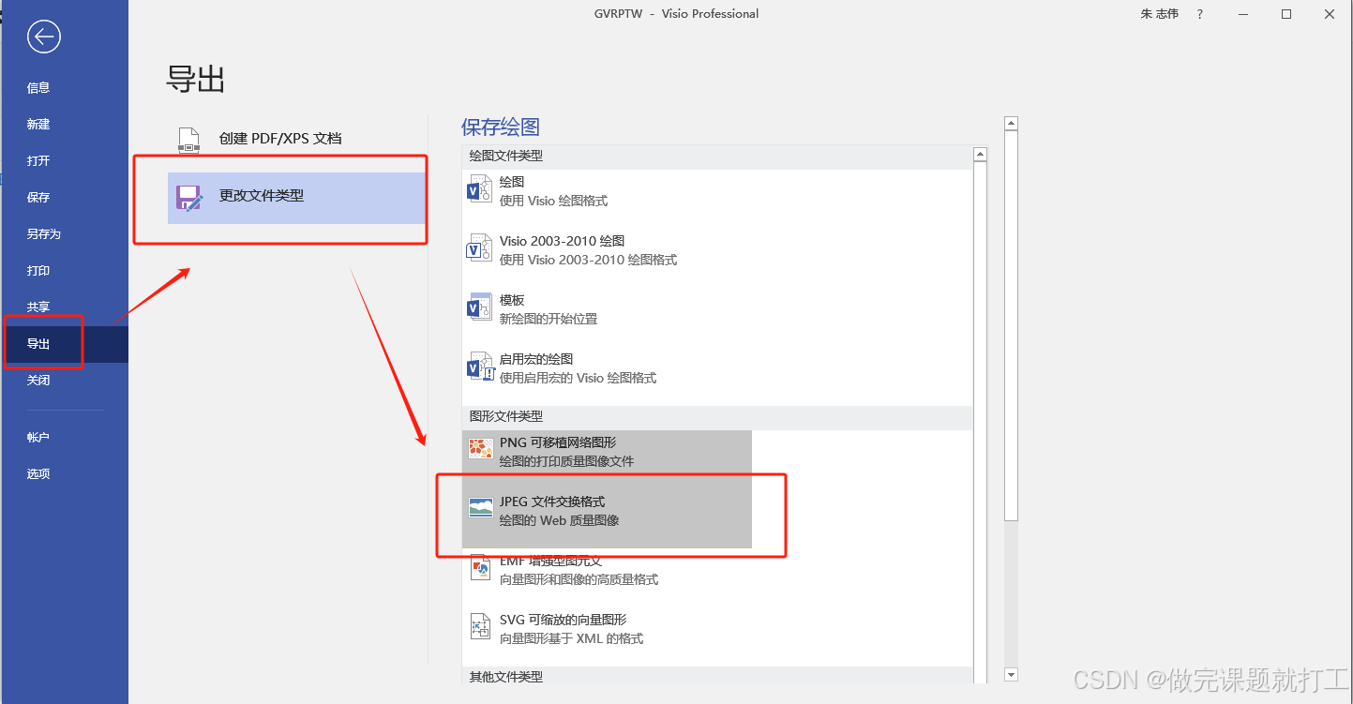The image size is (1353, 704).
Task: Click the outer pane scrollbar thumb
Action: coord(1011,325)
